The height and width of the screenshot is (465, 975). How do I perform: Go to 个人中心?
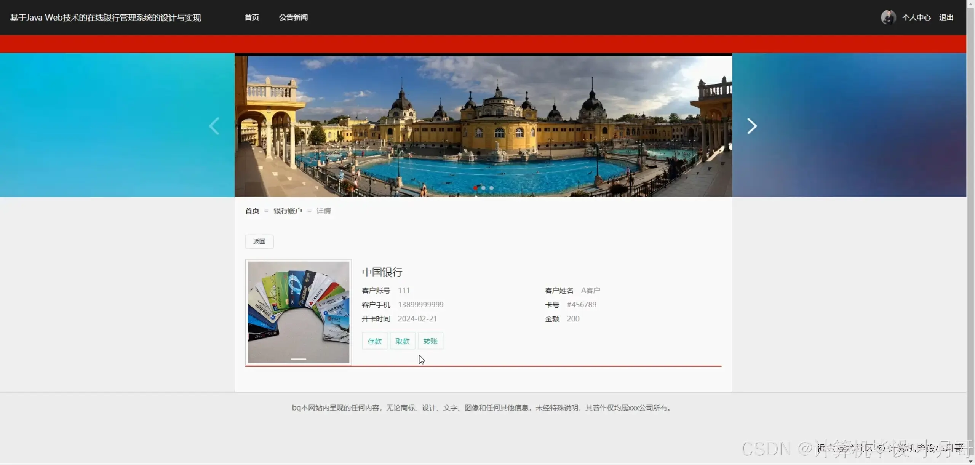tap(916, 18)
